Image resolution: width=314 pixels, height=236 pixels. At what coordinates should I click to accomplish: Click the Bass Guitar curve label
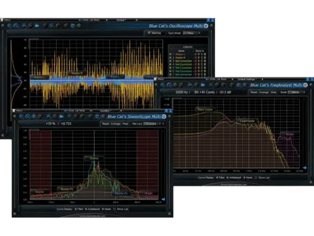tap(205, 110)
